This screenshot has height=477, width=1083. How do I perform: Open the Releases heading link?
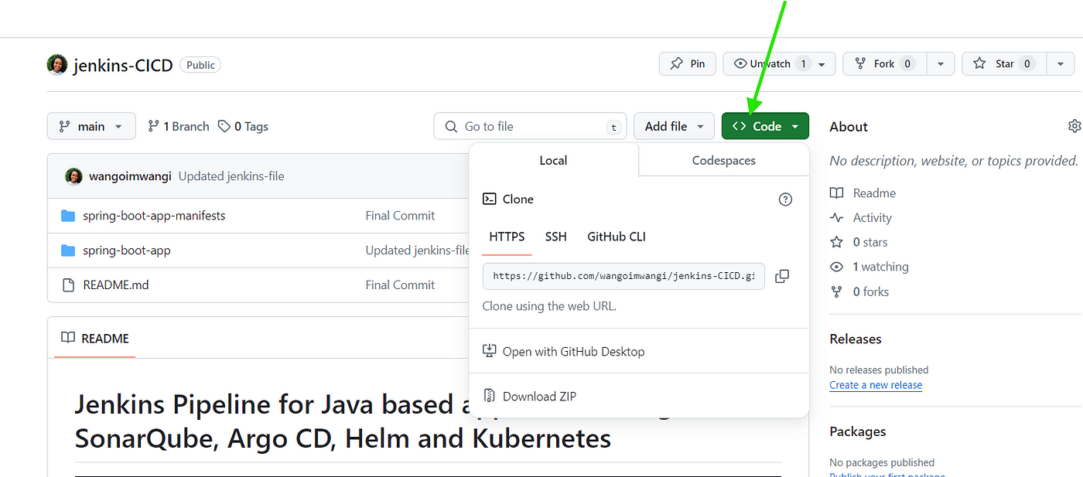pos(856,339)
